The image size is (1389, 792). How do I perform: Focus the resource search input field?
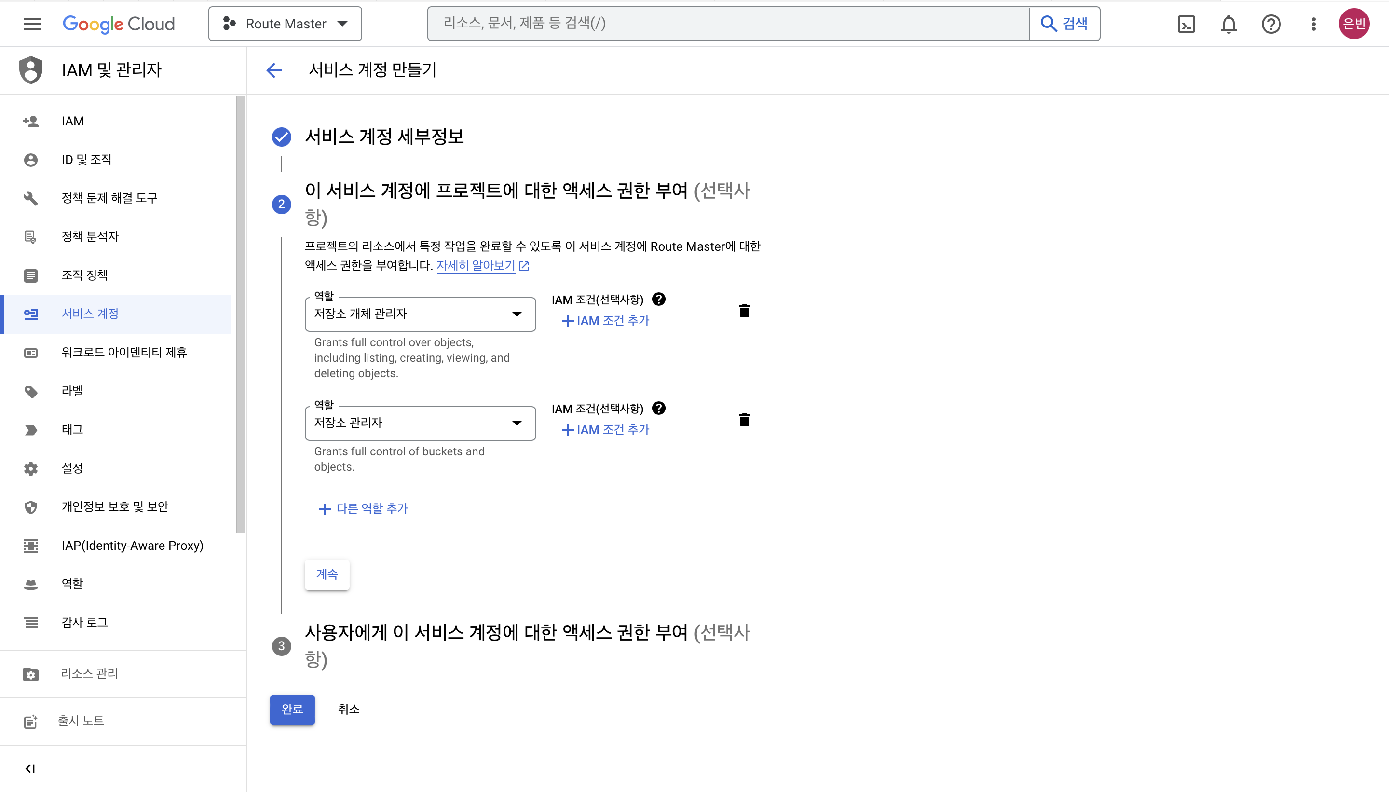(728, 23)
